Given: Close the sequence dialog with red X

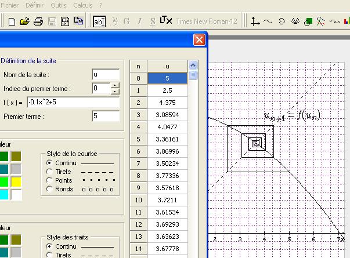Looking at the screenshot, I should coord(199,40).
